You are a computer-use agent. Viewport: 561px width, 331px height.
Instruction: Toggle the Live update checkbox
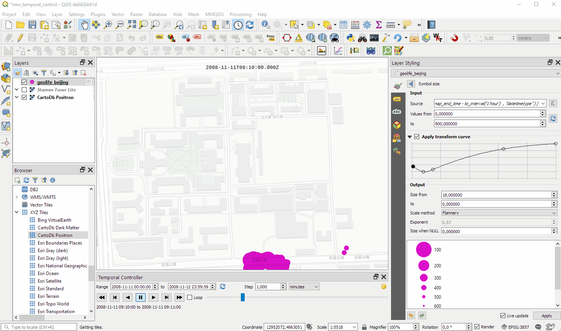pos(503,316)
